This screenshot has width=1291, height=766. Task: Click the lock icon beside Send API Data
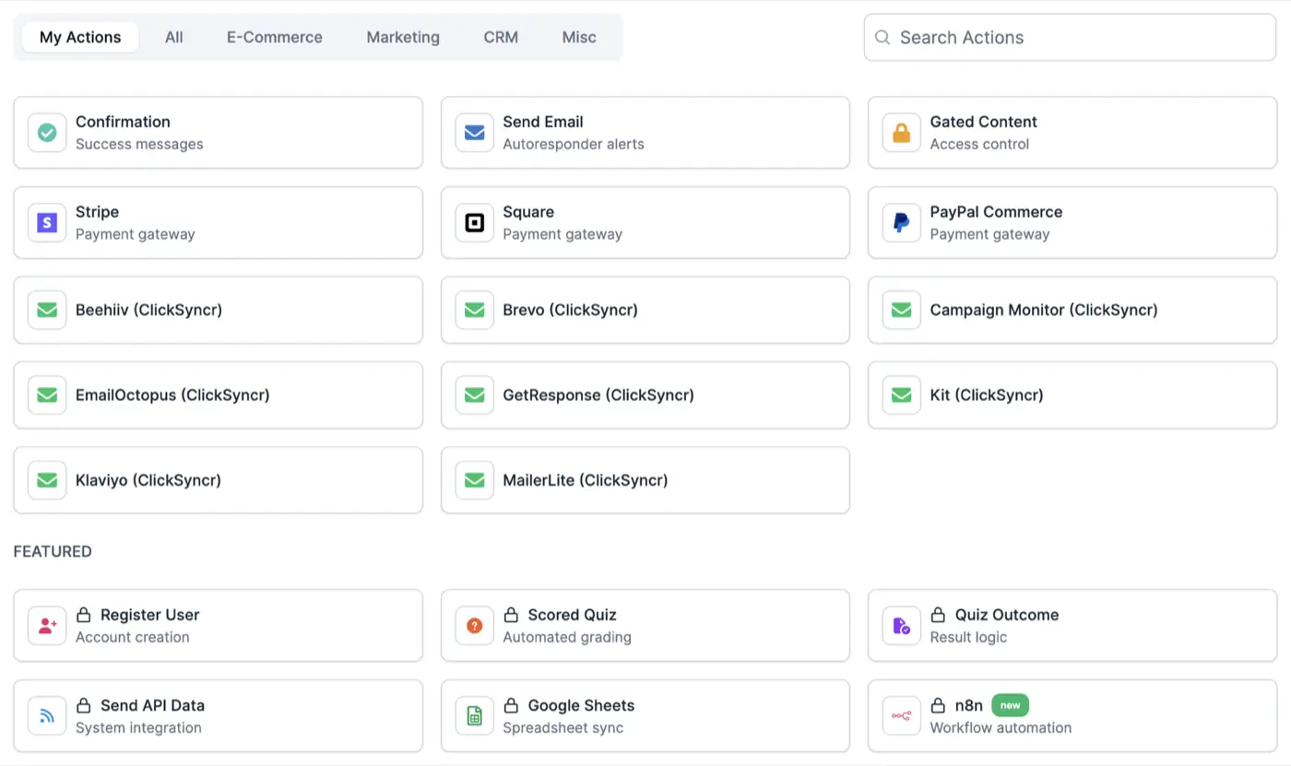pos(83,705)
